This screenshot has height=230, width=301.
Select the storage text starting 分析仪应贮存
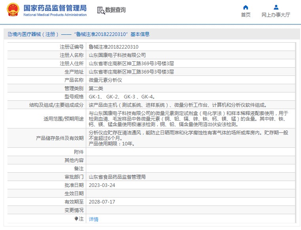(189, 136)
